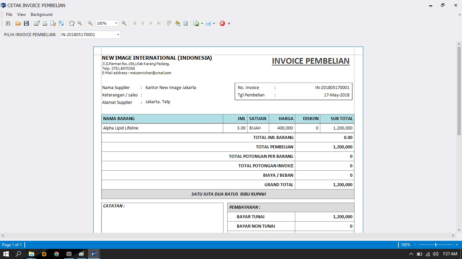Open Google Chrome from the taskbar
The image size is (462, 259).
coord(56,254)
